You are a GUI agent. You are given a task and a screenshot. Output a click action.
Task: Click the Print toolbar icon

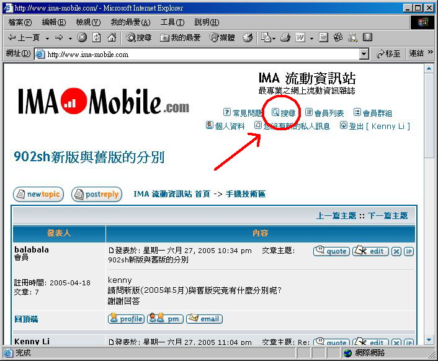(x=285, y=38)
